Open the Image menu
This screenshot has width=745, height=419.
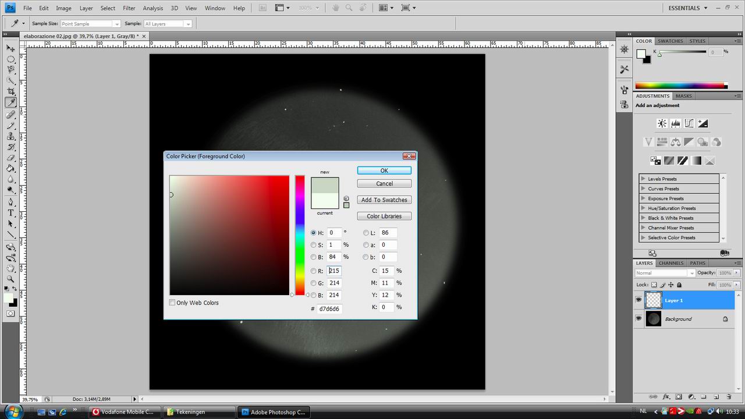point(63,8)
